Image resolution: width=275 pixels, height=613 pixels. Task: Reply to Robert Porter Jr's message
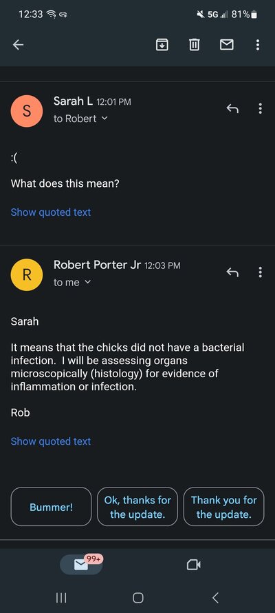pos(232,272)
